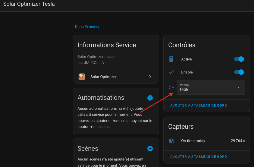Open Solar Optimizer integration chevron
The image size is (254, 167).
150,77
